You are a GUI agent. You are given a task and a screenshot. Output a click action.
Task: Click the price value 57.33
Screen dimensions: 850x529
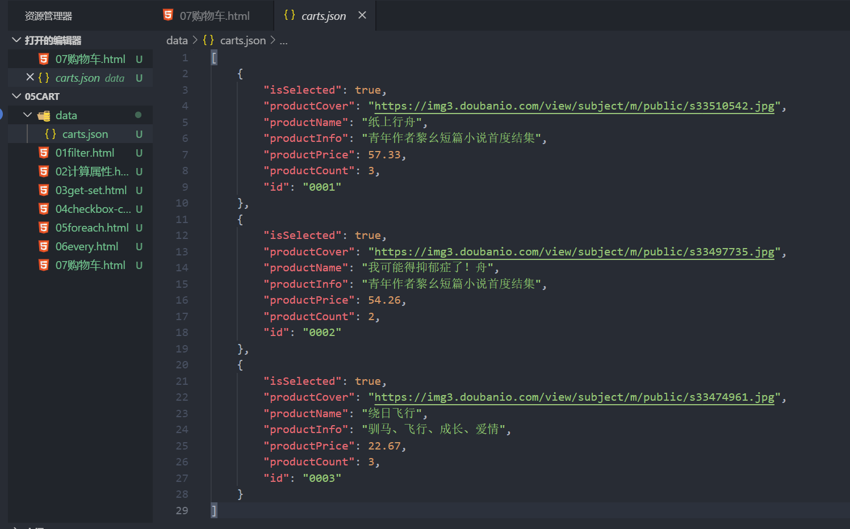384,155
